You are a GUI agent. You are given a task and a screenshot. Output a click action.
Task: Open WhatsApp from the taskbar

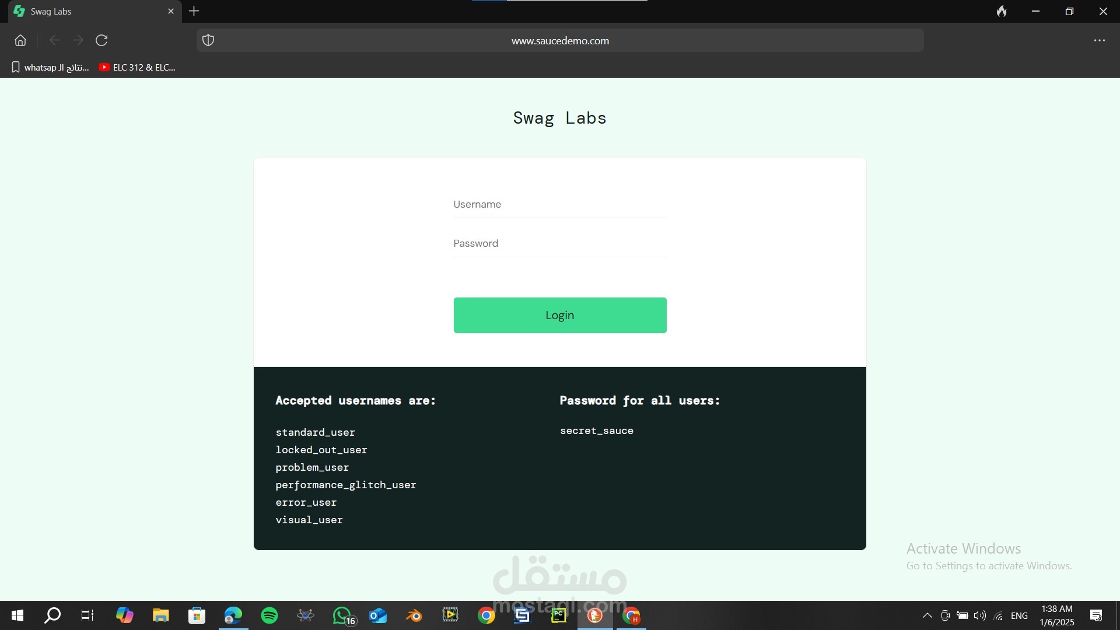(x=342, y=615)
